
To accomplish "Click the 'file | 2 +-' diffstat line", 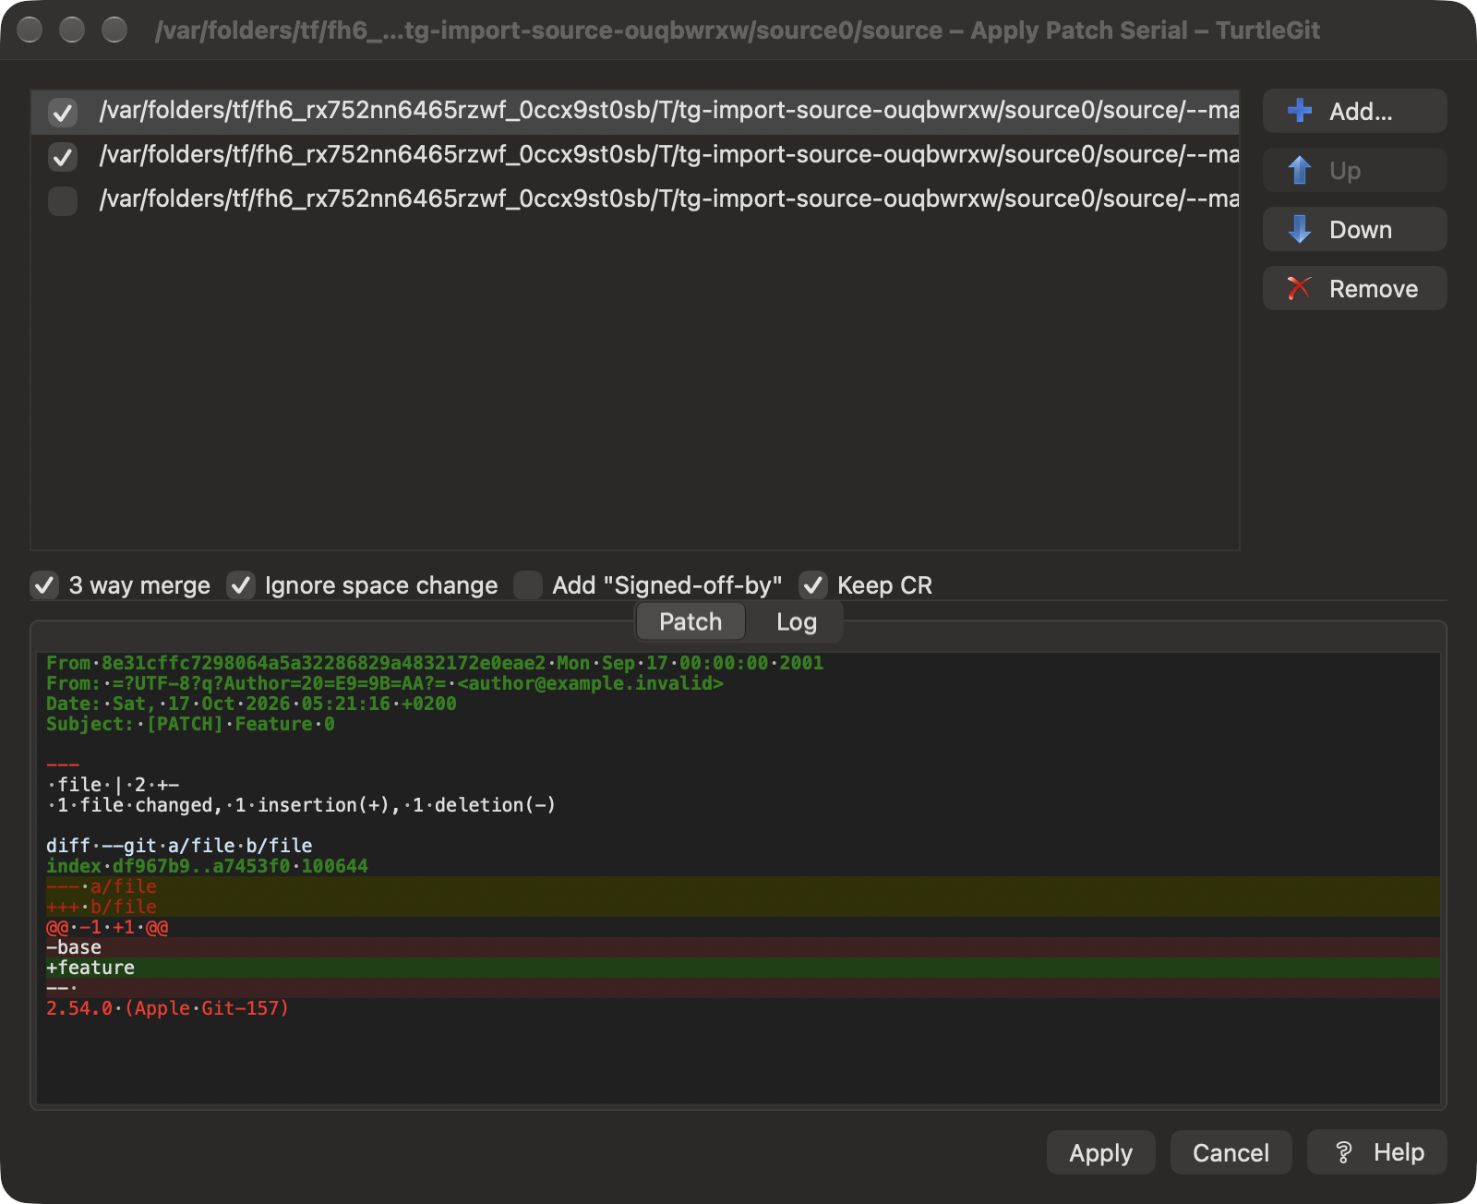I will pos(113,785).
